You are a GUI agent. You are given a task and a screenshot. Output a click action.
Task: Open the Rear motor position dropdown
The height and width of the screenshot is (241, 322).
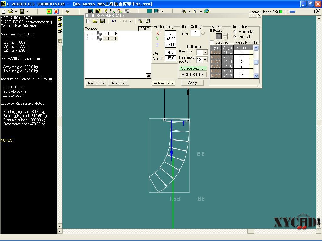(205, 60)
